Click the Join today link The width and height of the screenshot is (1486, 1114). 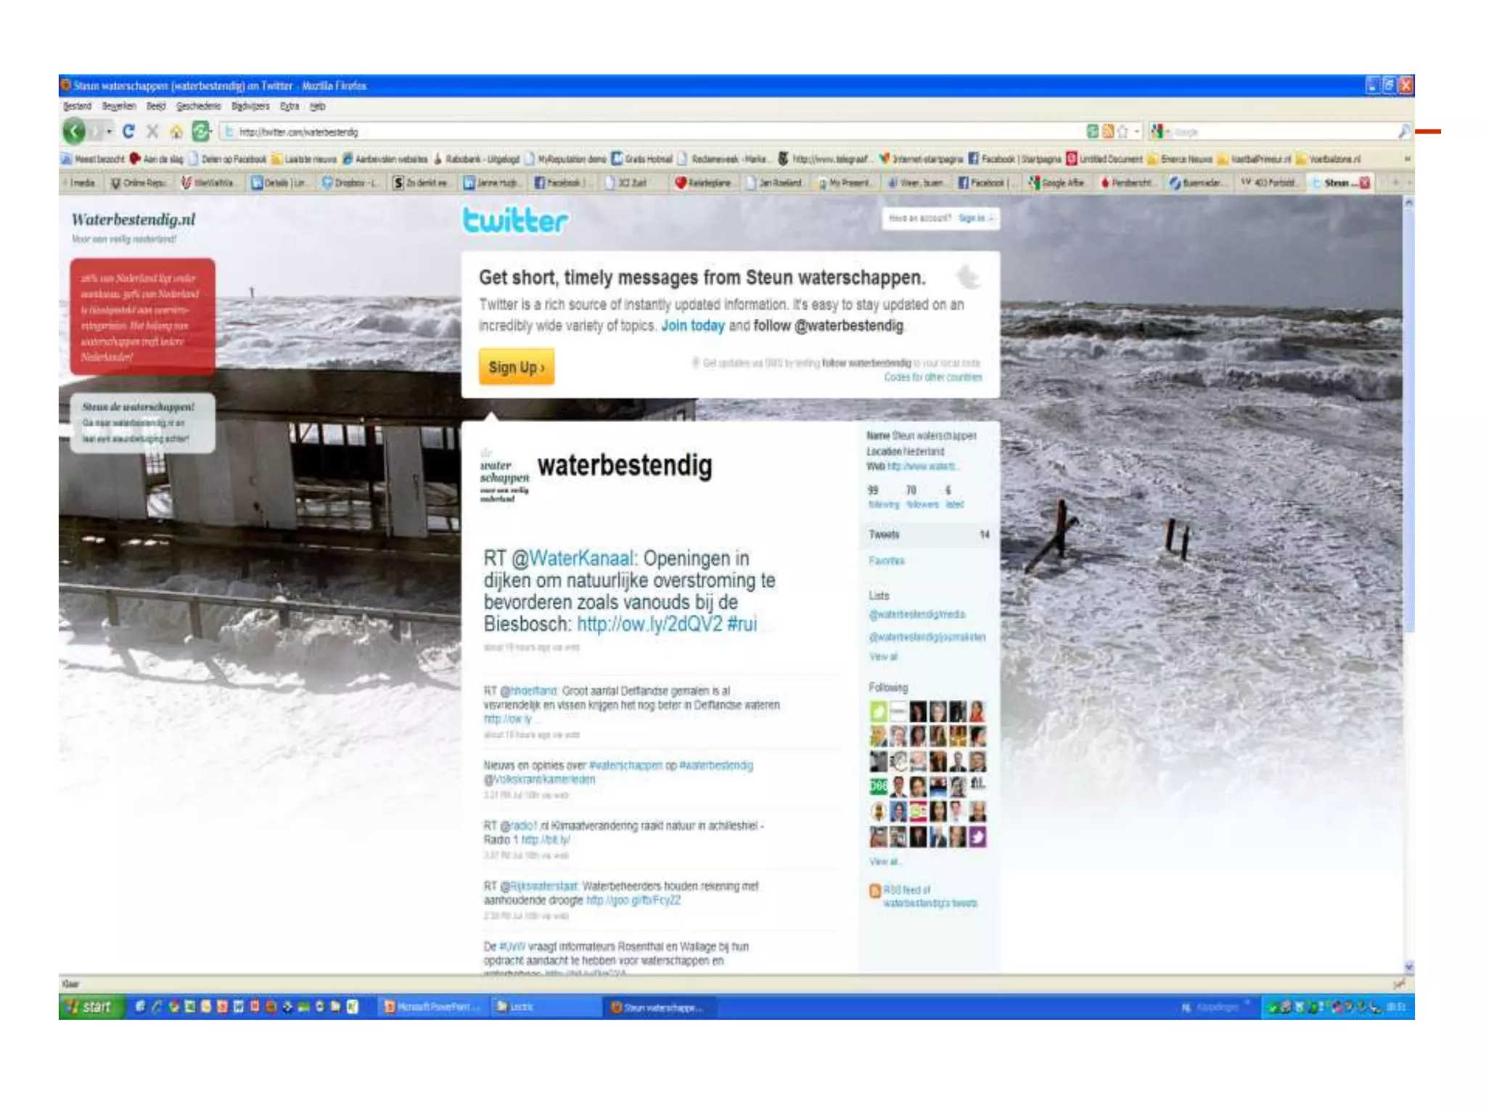pyautogui.click(x=692, y=326)
